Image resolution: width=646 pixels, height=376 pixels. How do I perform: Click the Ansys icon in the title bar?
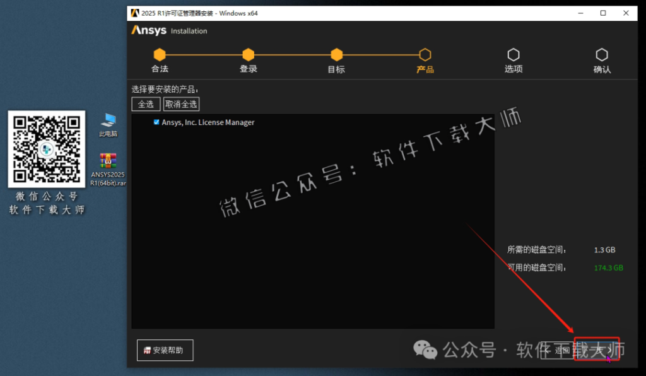click(x=134, y=13)
